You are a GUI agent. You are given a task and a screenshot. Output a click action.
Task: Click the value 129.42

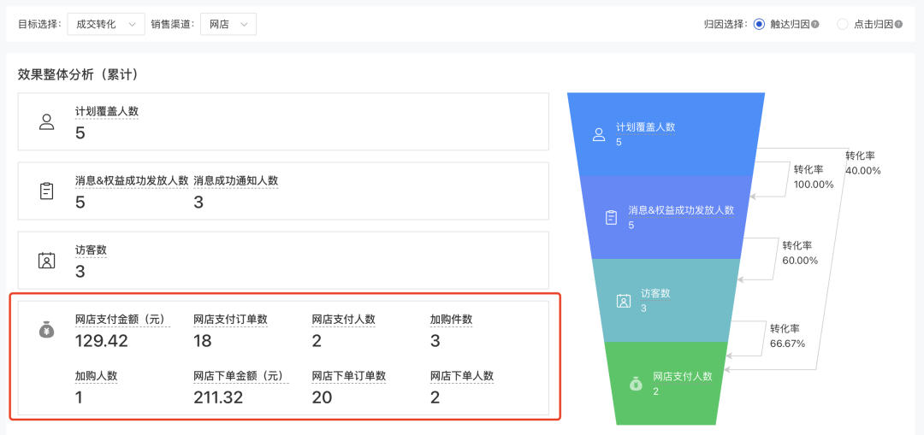[101, 341]
